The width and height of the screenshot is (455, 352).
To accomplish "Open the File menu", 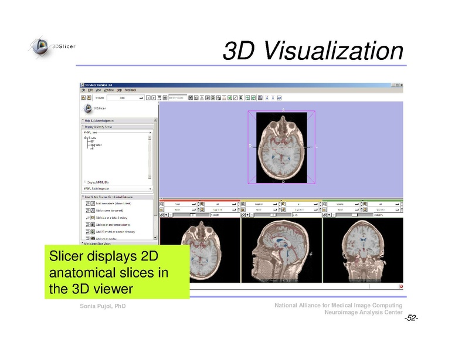I will tap(83, 90).
